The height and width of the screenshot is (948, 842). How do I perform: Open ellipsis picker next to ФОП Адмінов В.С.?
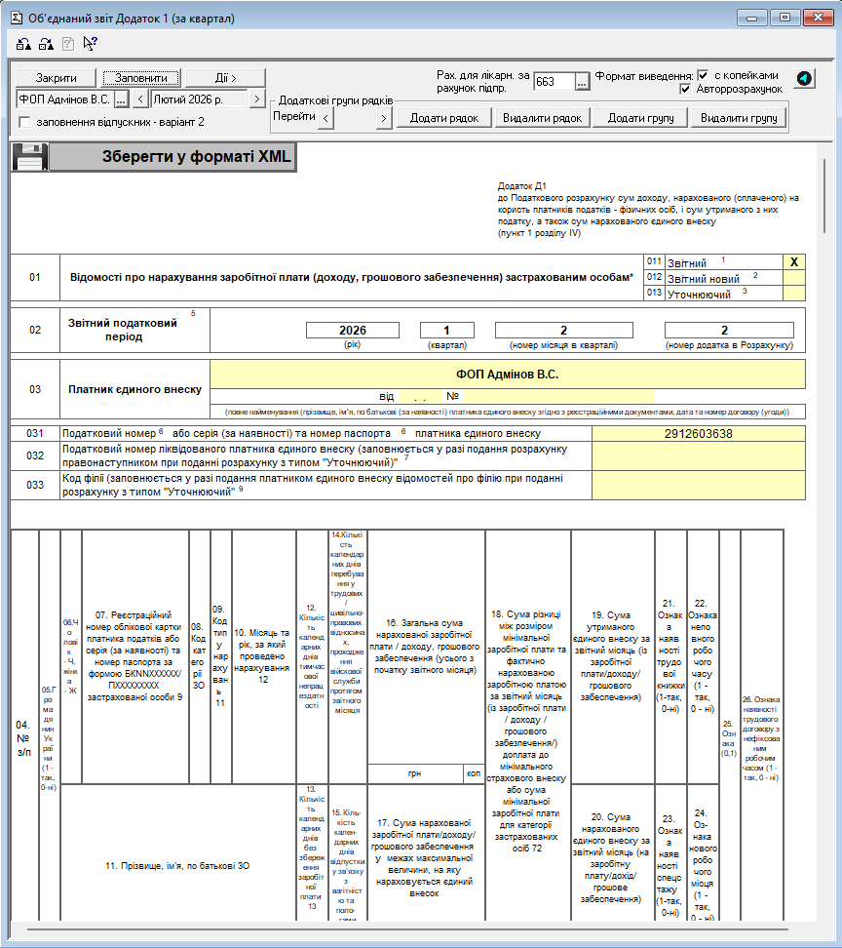pyautogui.click(x=121, y=99)
